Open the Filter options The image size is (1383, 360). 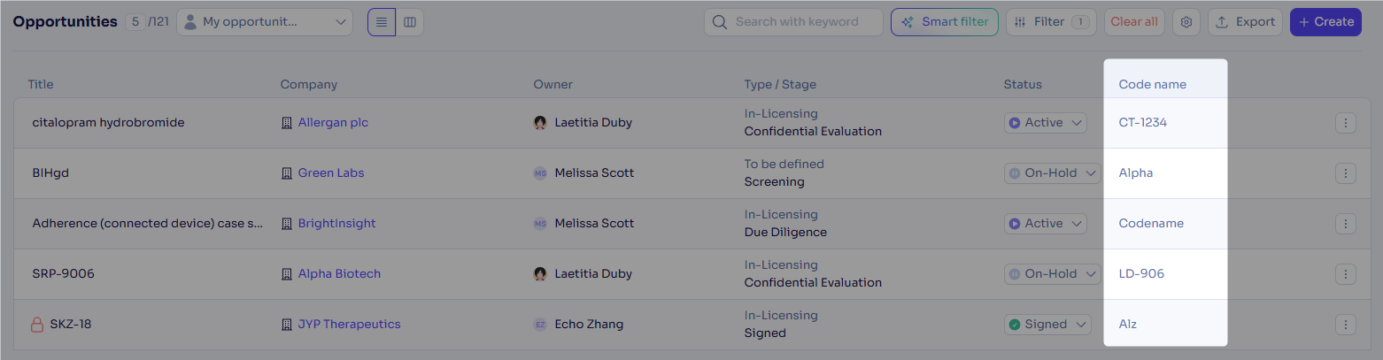pos(1051,22)
